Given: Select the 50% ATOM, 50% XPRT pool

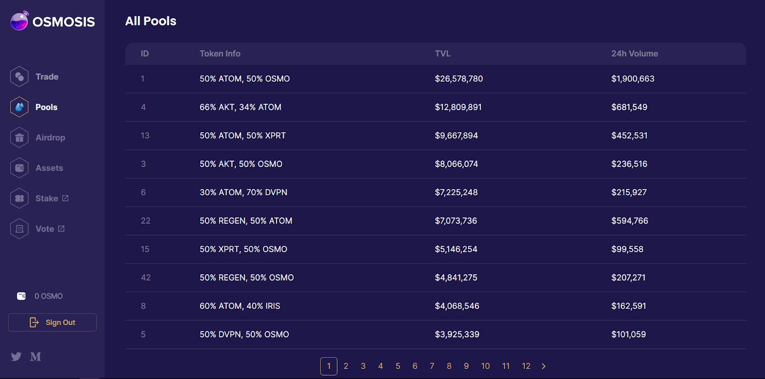Looking at the screenshot, I should tap(436, 136).
